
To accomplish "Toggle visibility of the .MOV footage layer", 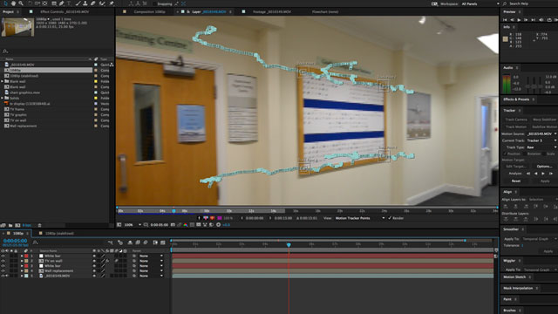I will point(3,276).
